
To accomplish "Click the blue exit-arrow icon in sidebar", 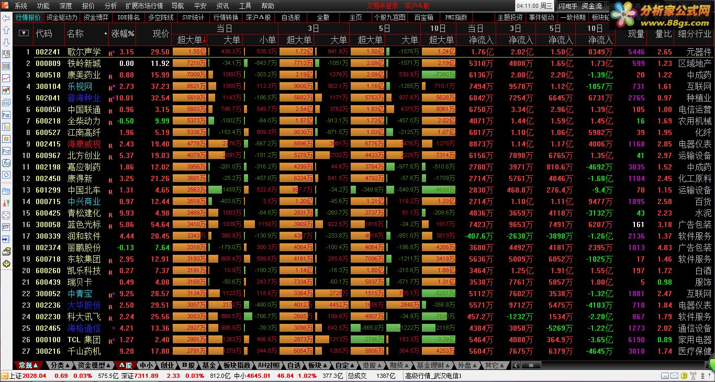I will pyautogui.click(x=6, y=239).
